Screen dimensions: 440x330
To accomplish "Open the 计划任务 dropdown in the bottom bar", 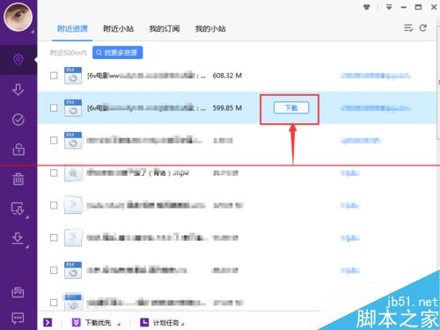I will (x=162, y=323).
